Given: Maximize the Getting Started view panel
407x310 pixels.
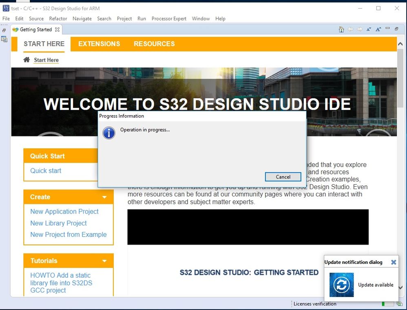Looking at the screenshot, I should click(x=396, y=29).
